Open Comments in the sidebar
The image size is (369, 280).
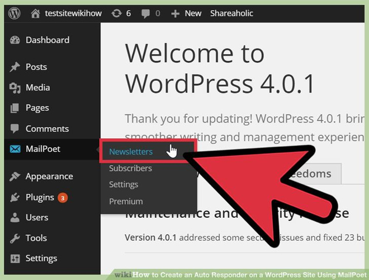pyautogui.click(x=47, y=129)
